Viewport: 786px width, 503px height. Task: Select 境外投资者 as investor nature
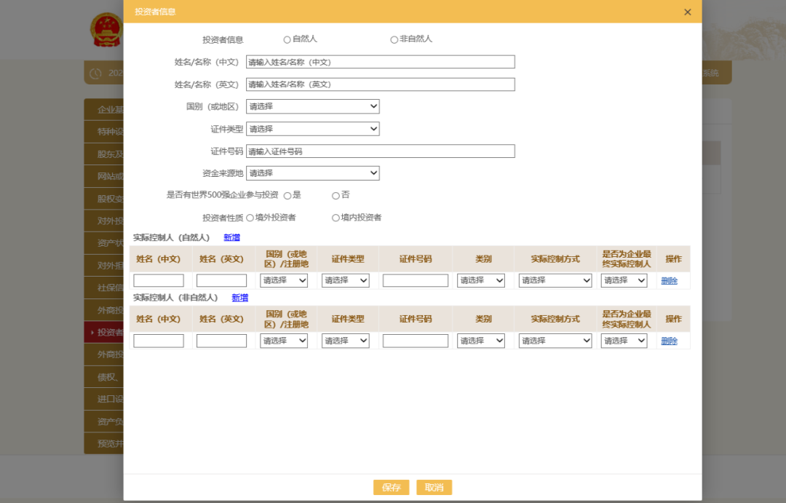coord(250,217)
